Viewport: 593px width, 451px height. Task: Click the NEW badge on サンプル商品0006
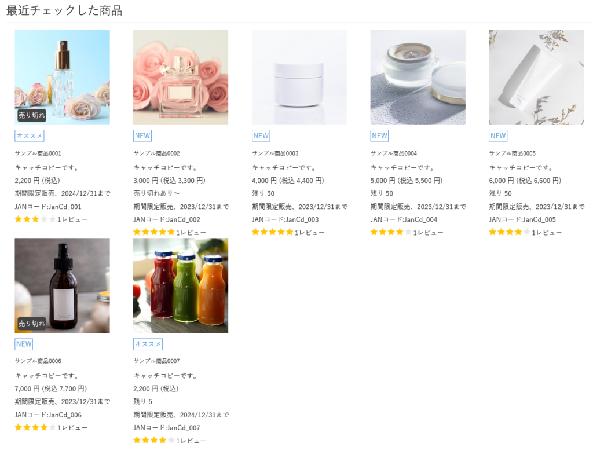pyautogui.click(x=24, y=344)
